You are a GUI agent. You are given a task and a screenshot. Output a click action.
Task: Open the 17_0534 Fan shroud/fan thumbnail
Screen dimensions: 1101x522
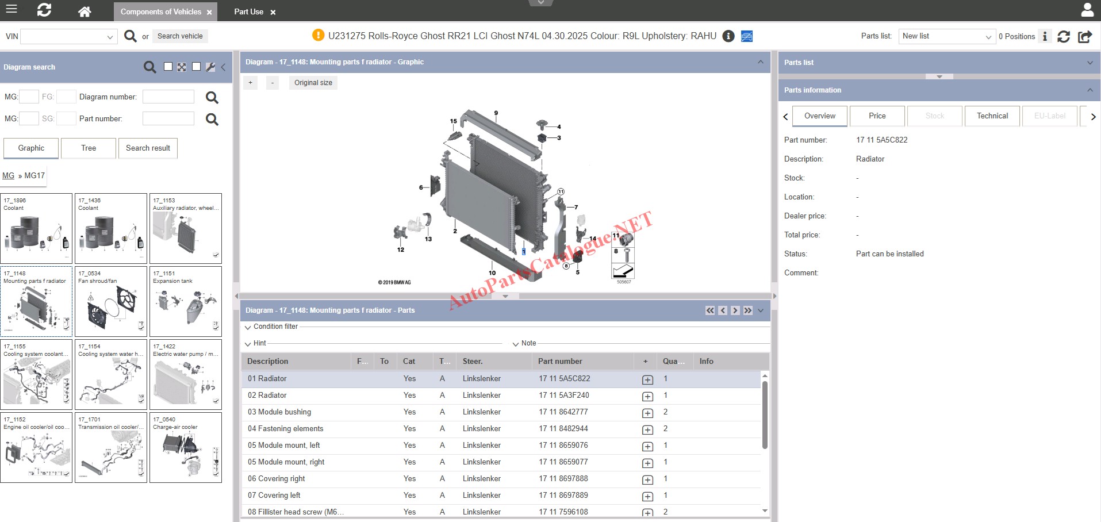point(111,301)
